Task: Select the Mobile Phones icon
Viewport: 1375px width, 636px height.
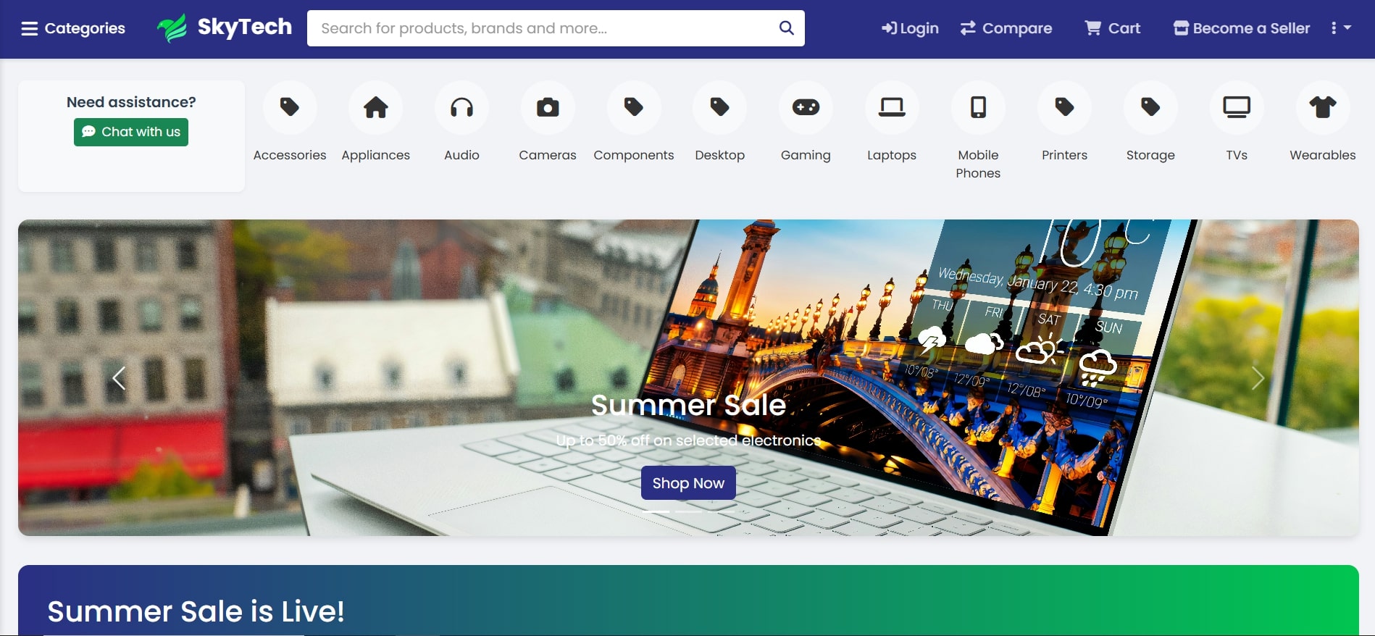Action: 978,107
